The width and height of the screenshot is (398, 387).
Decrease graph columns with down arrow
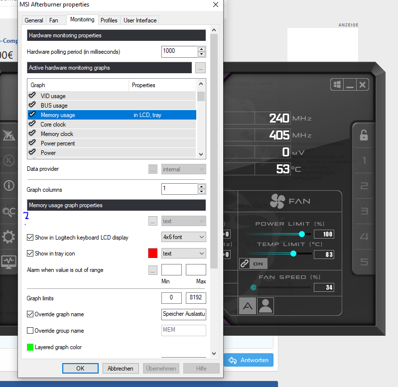[x=202, y=191]
